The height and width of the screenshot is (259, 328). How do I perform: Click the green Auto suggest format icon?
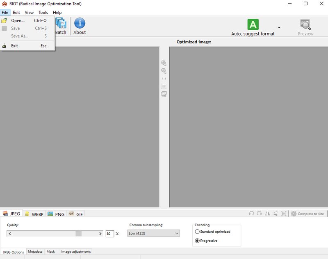(253, 25)
